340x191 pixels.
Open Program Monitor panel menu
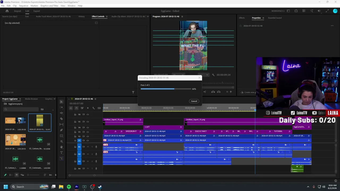[182, 16]
